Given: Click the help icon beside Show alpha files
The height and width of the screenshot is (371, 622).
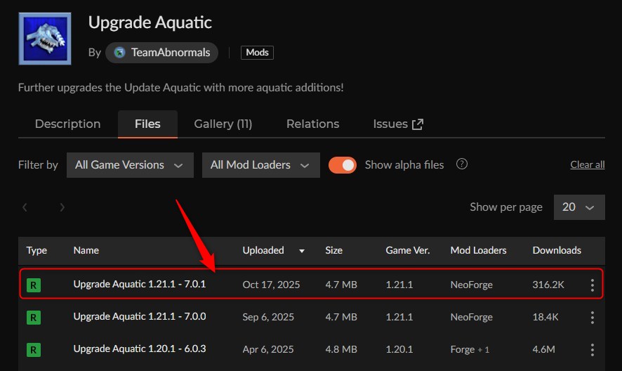Looking at the screenshot, I should [x=462, y=164].
